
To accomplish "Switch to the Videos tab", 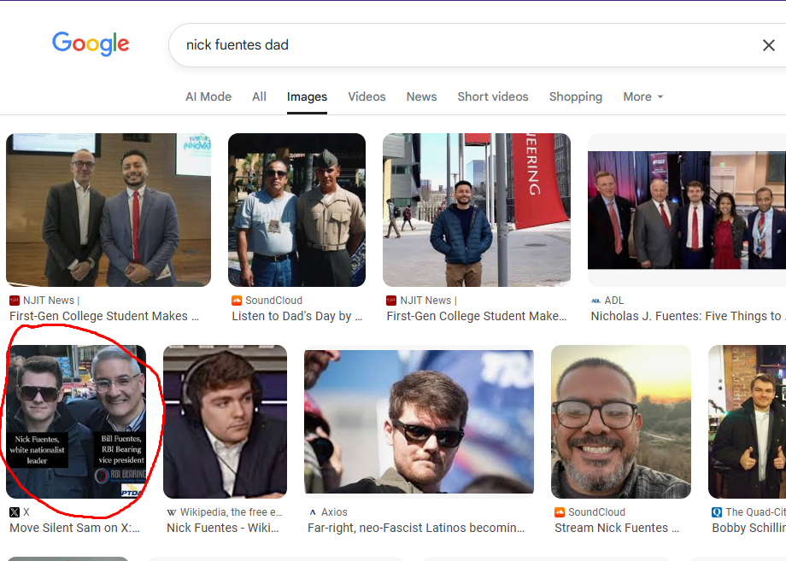I will pos(367,96).
